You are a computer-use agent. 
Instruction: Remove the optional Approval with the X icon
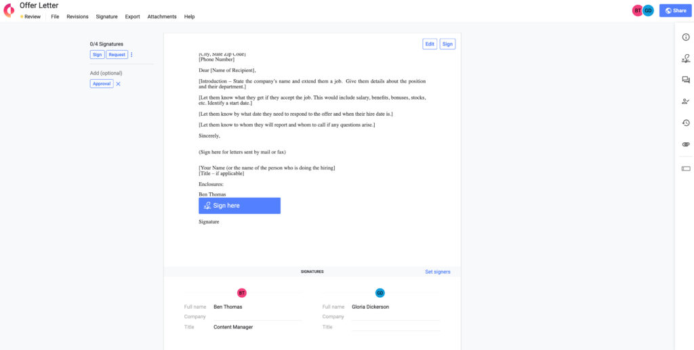point(118,84)
